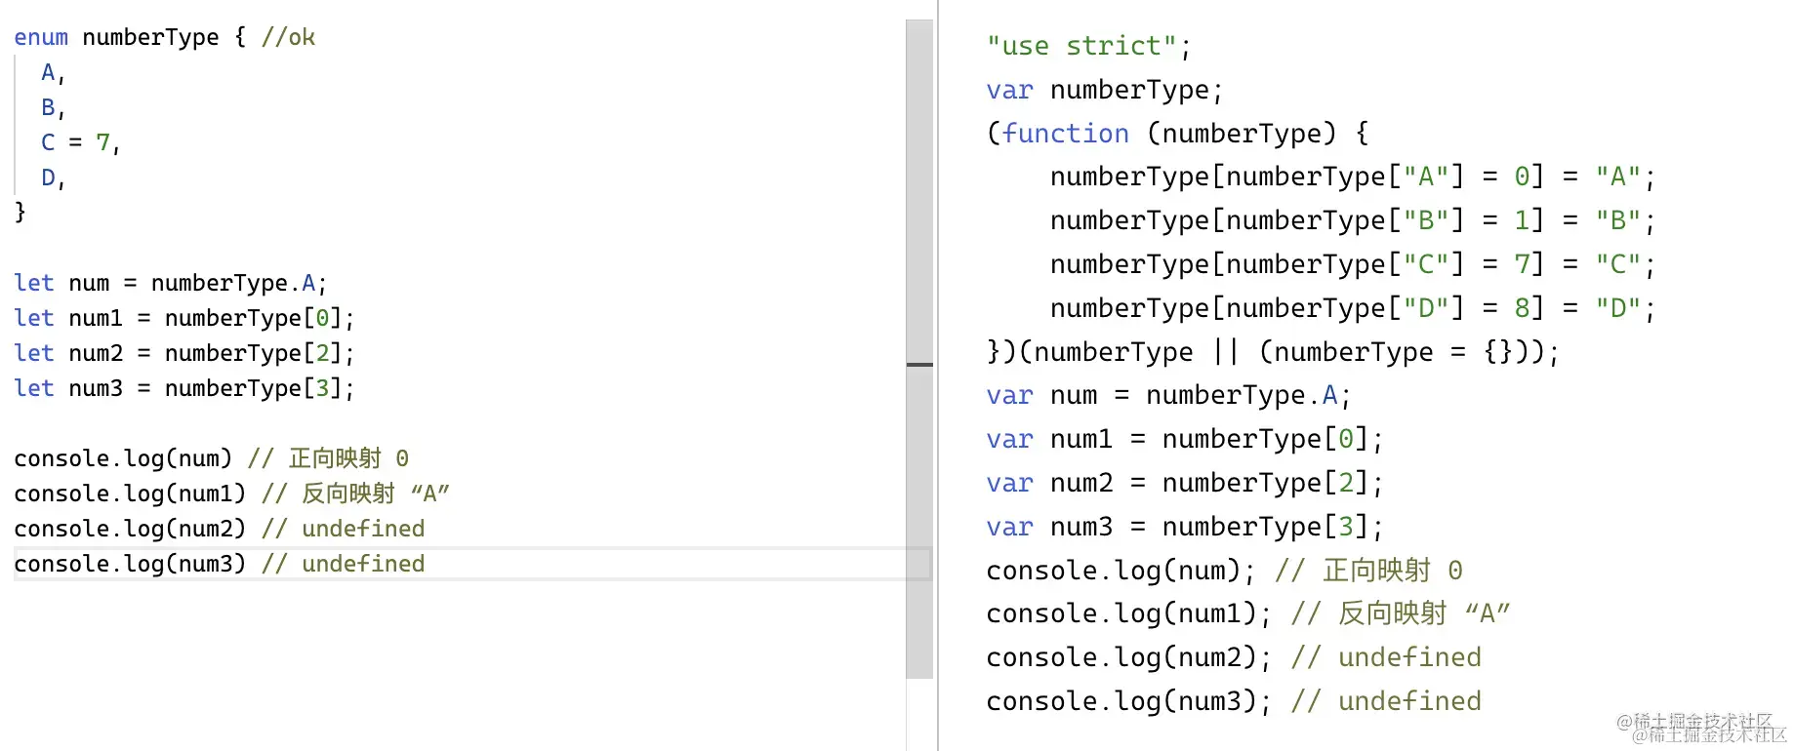1794x751 pixels.
Task: Click 'console.log(num);' in the output panel
Action: click(x=1121, y=570)
